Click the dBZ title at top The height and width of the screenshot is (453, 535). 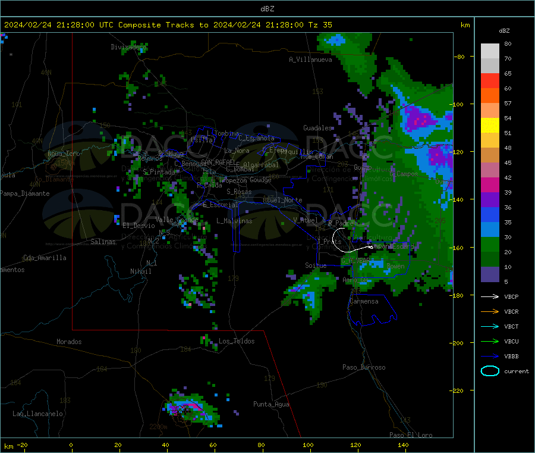pos(267,9)
